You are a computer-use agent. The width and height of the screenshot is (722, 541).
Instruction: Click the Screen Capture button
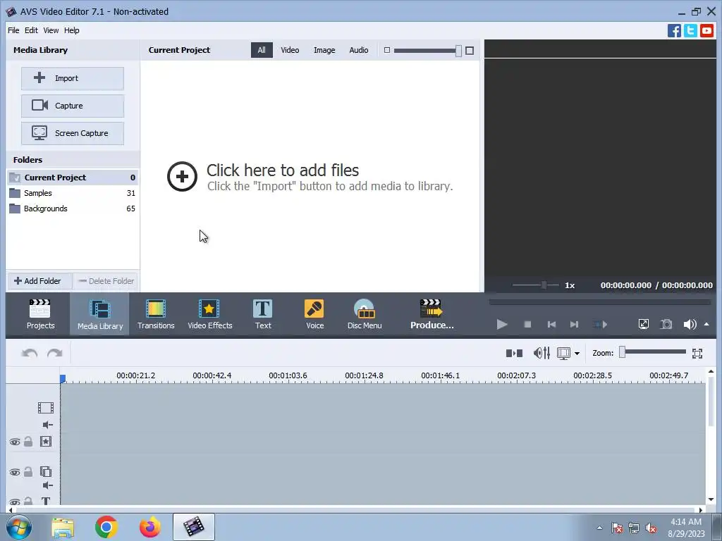(x=73, y=133)
